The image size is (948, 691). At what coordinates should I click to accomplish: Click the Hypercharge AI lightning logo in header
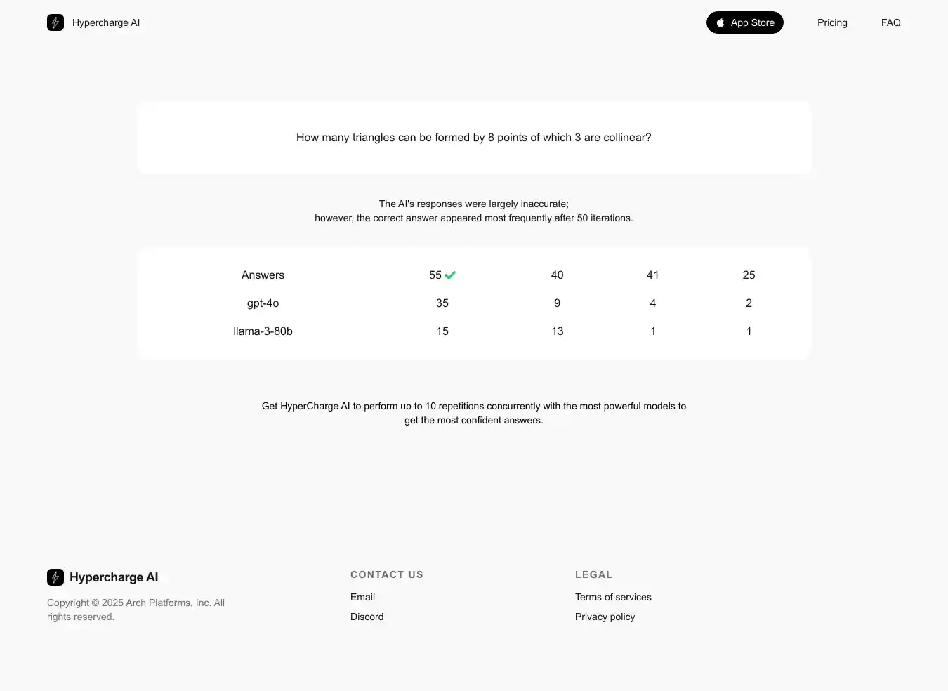(x=55, y=22)
